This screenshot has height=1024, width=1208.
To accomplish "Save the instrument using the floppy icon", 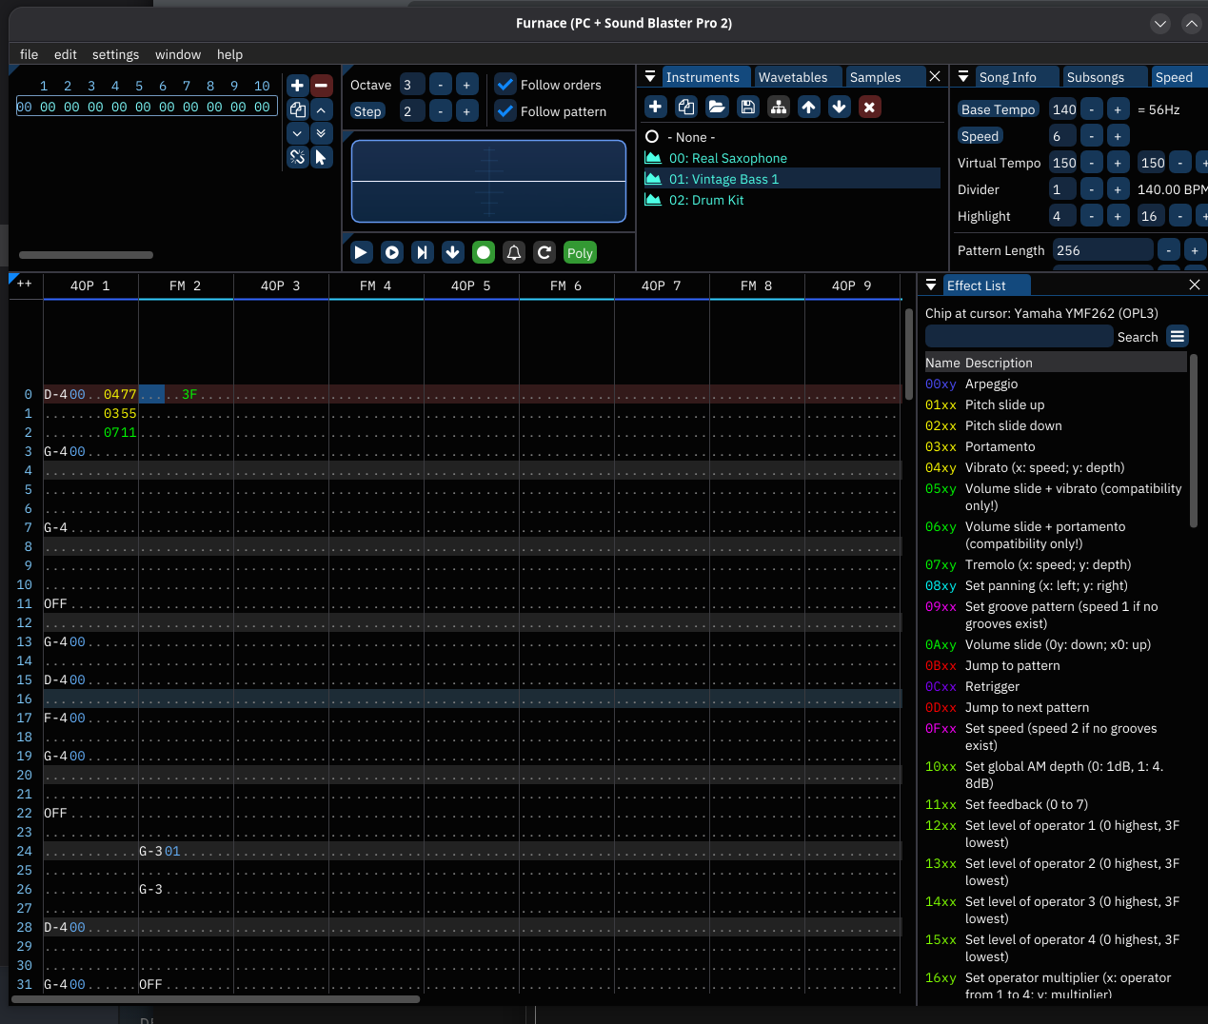I will [x=748, y=107].
